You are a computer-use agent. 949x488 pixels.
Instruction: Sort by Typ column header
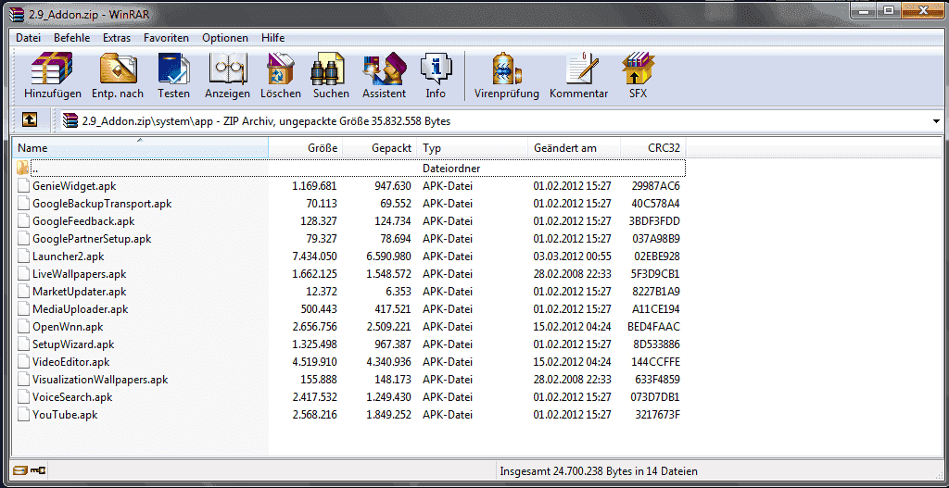pyautogui.click(x=473, y=148)
